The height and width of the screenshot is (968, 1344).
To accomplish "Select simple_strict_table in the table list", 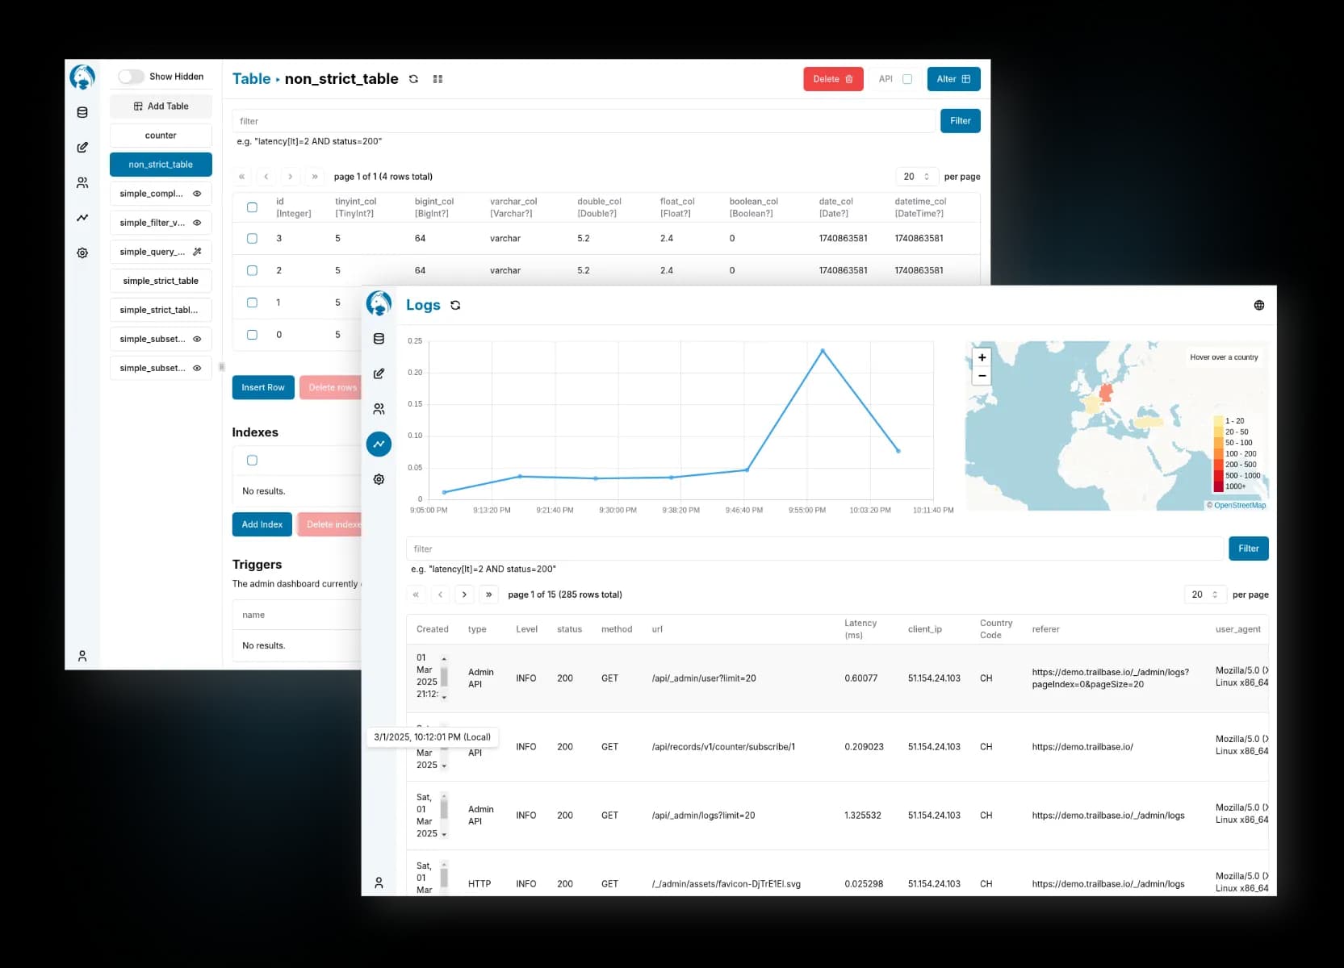I will click(x=161, y=281).
